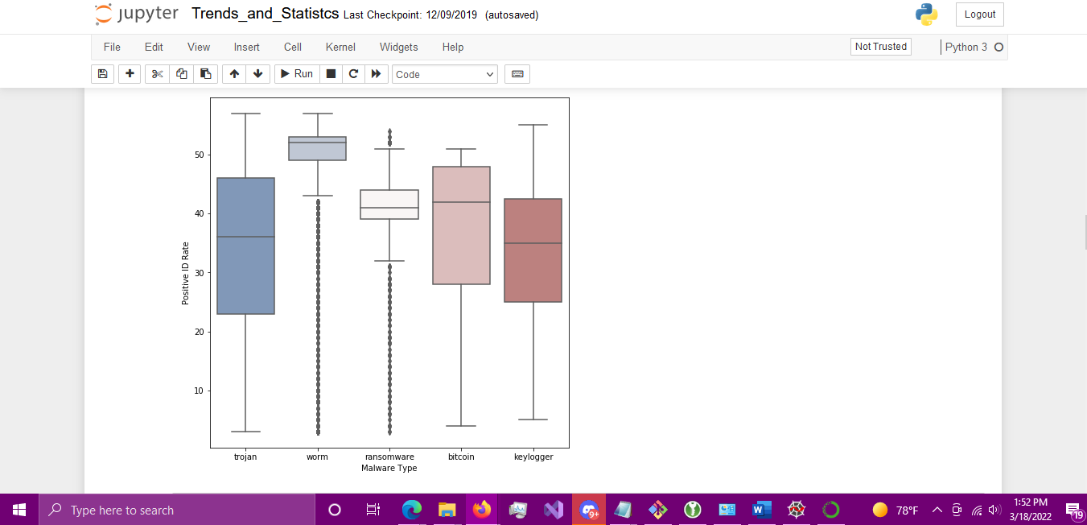Open the clock showing 1:52 PM
This screenshot has width=1087, height=525.
pyautogui.click(x=1031, y=510)
